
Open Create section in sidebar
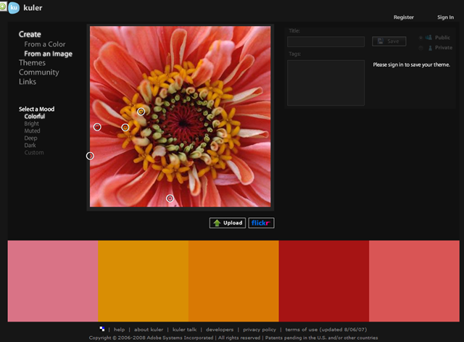point(30,34)
